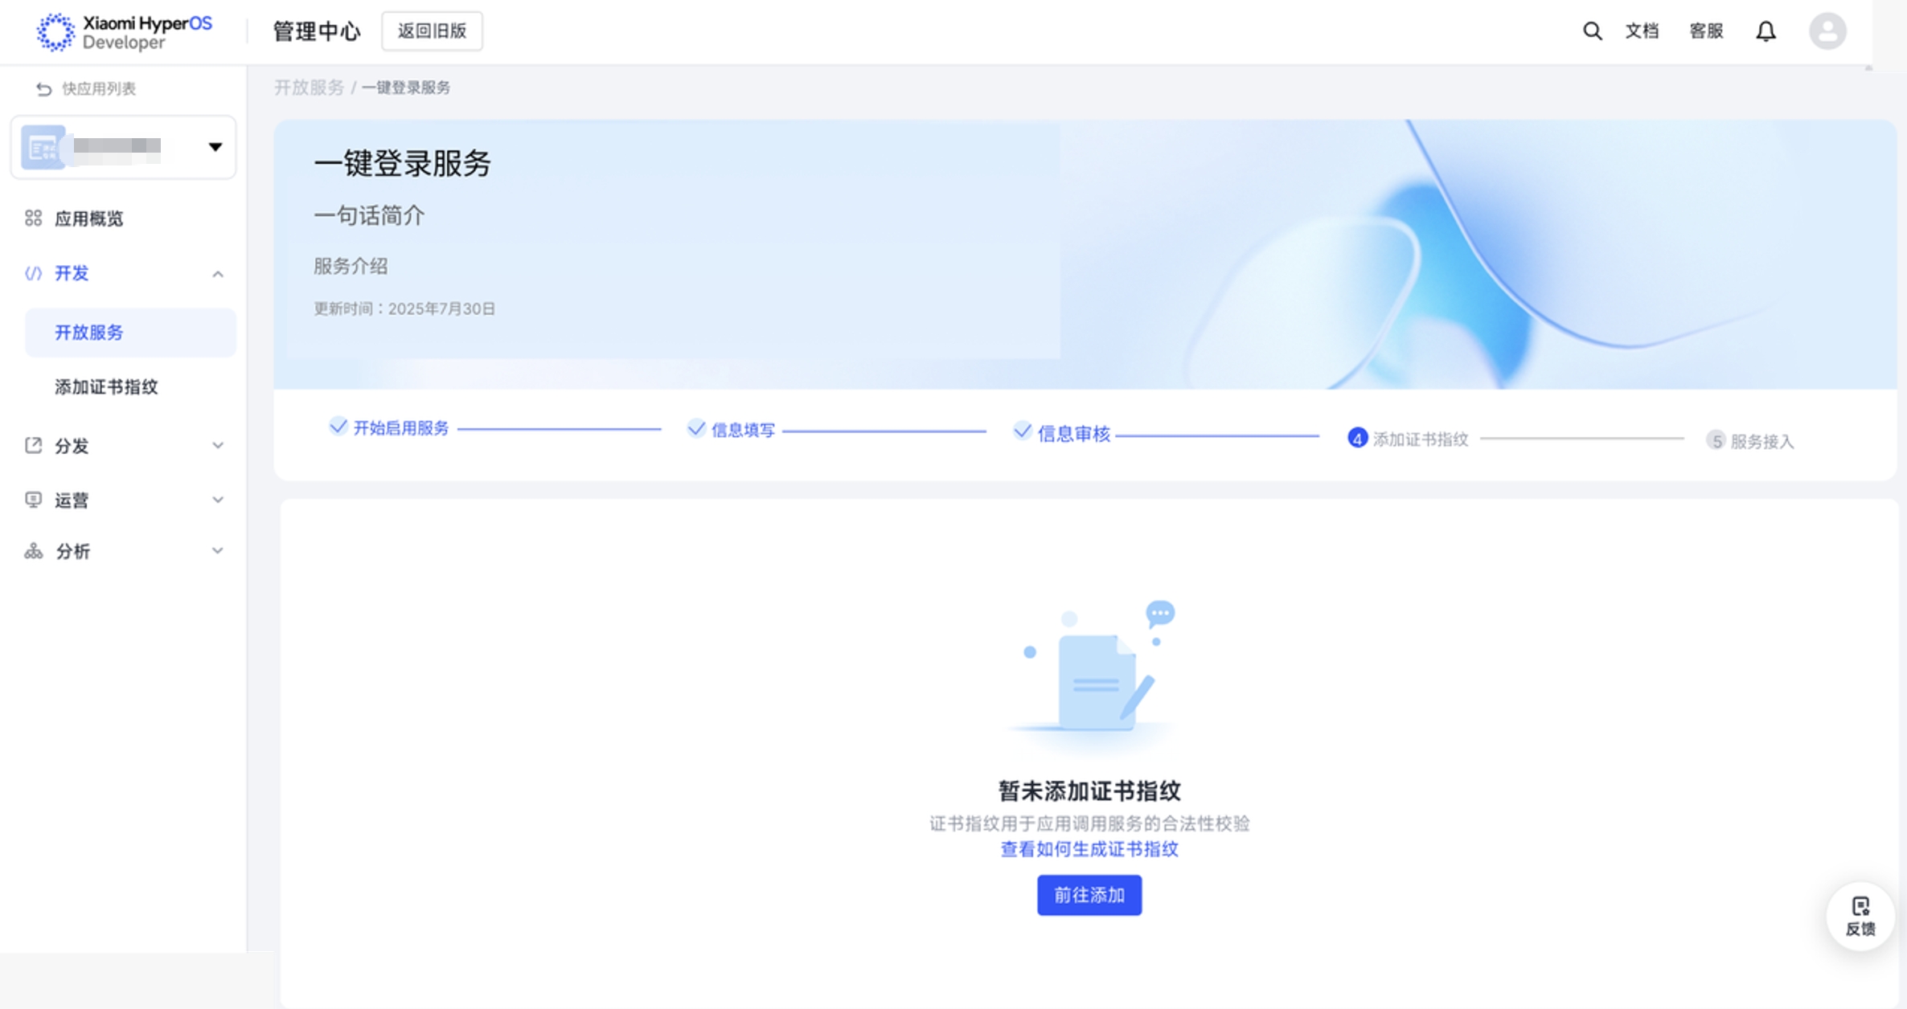Expand the 分发 menu section
The height and width of the screenshot is (1009, 1907).
tap(217, 446)
